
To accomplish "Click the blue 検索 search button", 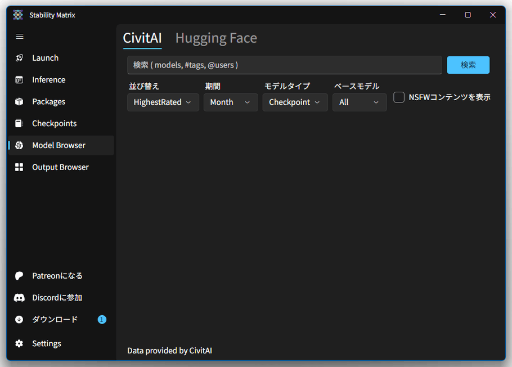I will [468, 65].
